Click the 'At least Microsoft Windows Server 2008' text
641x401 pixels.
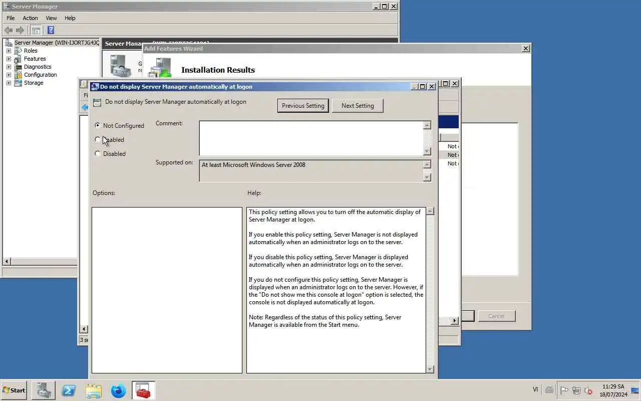tap(253, 164)
